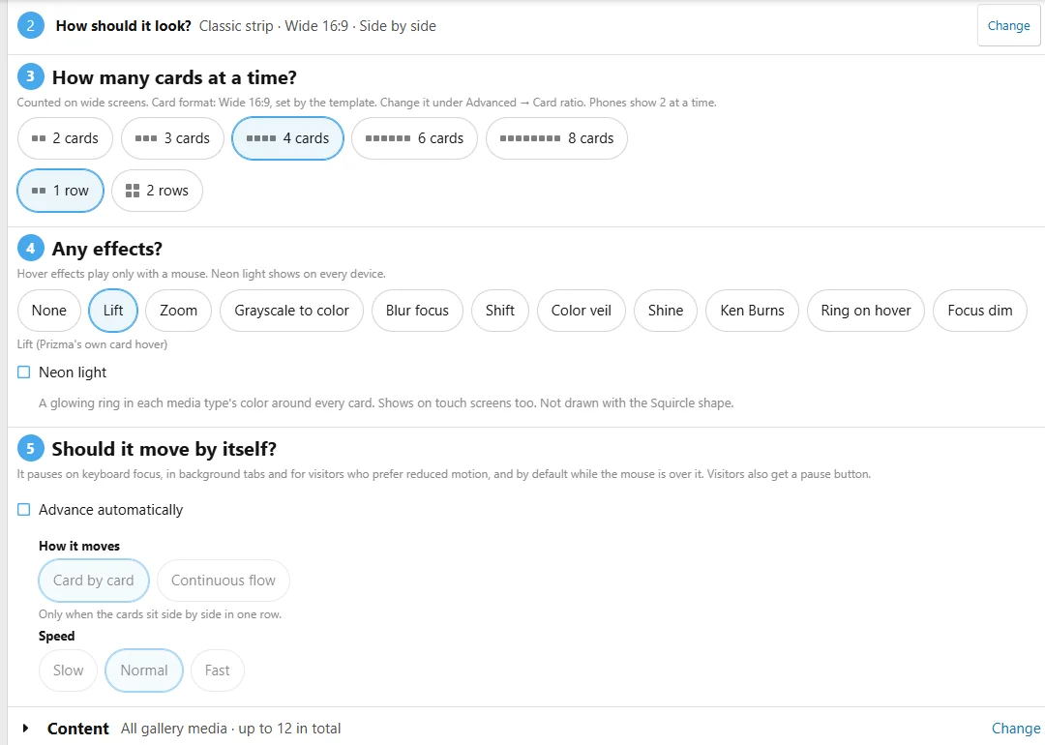
Task: Select the Grayscale to color effect
Action: (x=292, y=311)
